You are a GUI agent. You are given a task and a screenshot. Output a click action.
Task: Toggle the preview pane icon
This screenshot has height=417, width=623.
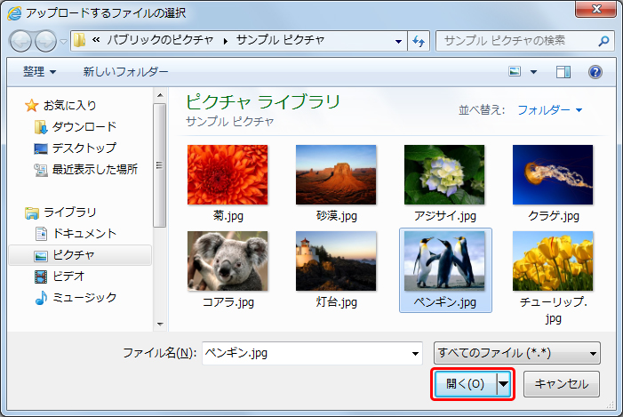563,71
